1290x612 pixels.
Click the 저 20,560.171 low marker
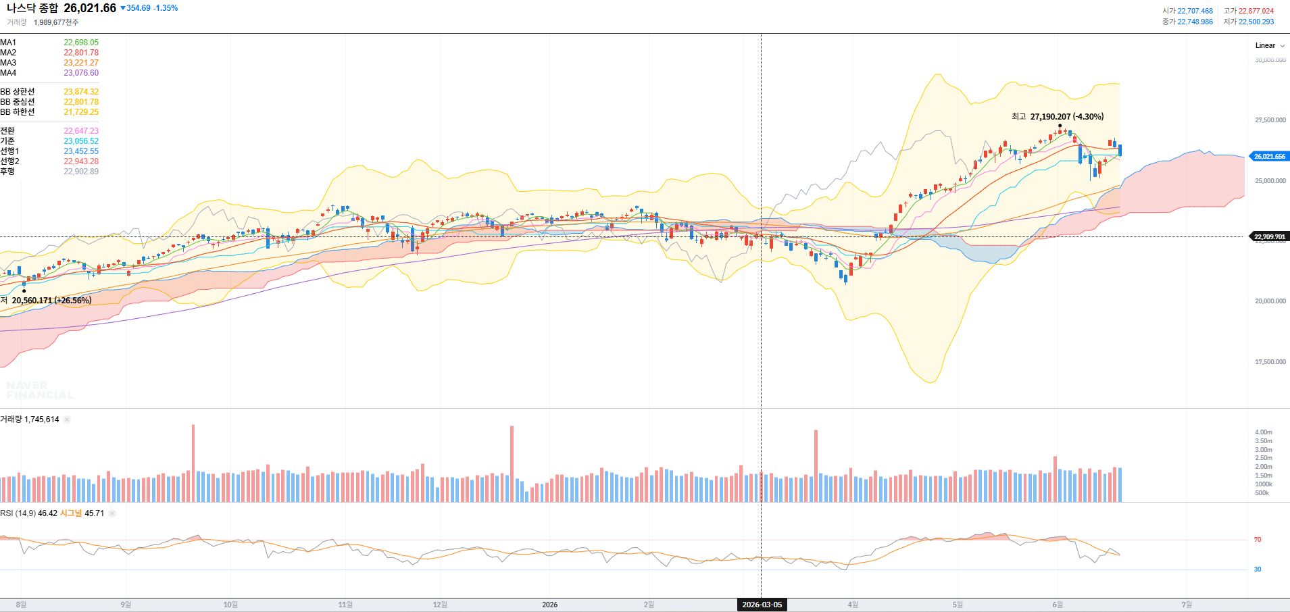(46, 301)
